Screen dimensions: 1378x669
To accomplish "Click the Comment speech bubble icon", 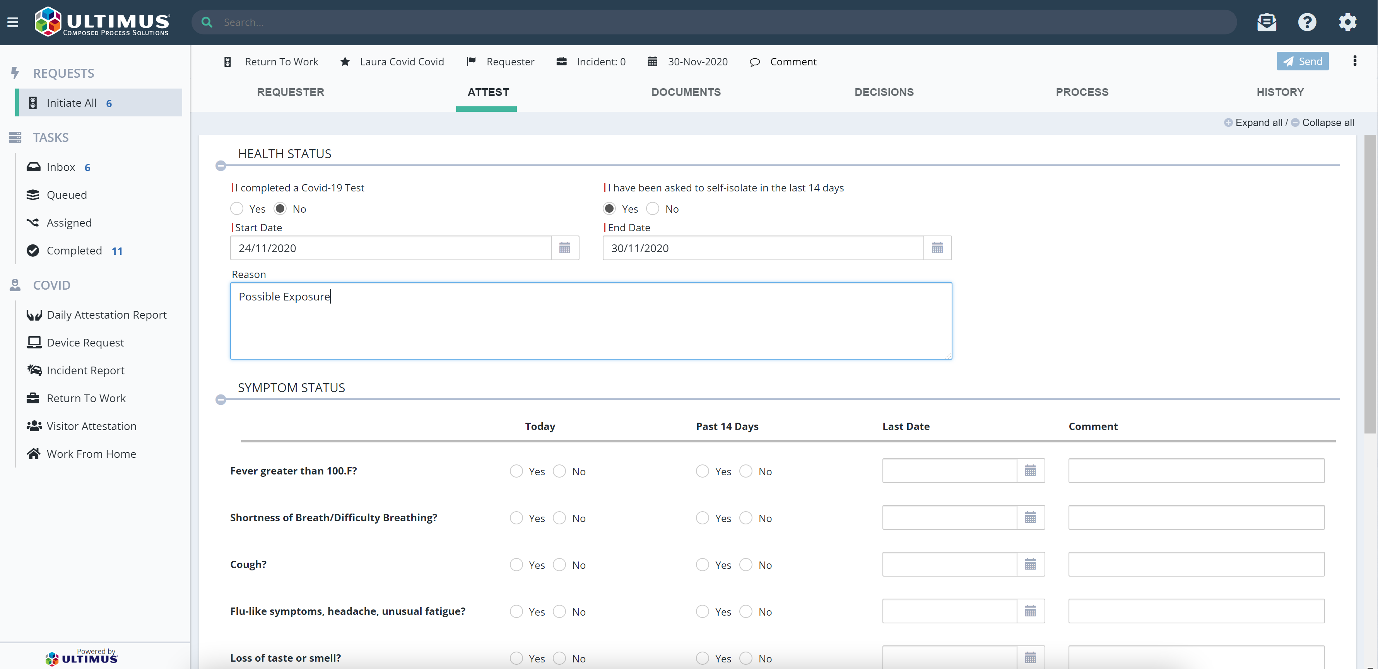I will pyautogui.click(x=755, y=62).
